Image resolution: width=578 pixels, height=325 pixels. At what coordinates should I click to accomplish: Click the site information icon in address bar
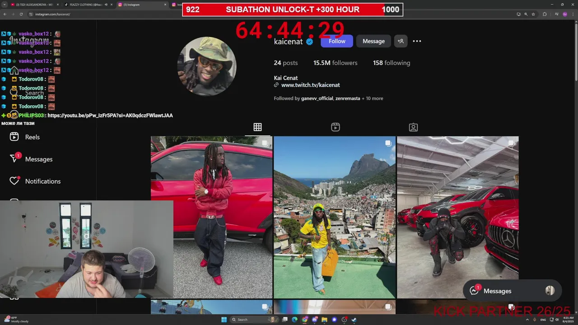[x=31, y=14]
